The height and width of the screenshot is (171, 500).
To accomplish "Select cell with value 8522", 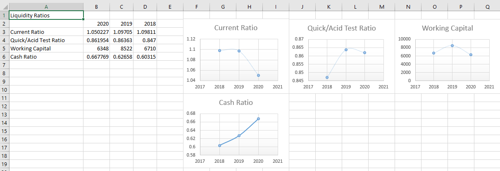I will coord(121,48).
